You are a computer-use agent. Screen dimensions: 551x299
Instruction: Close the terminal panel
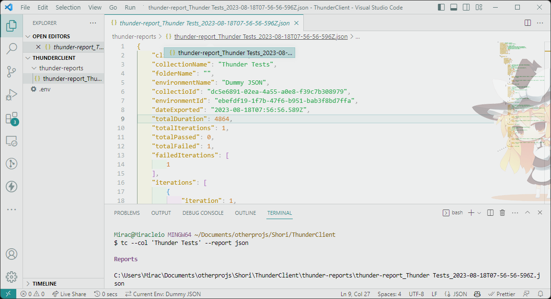(x=540, y=213)
